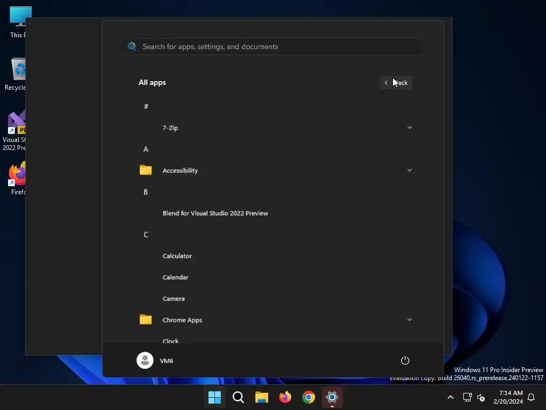Go Back from the All apps list
Viewport: 546px width, 410px height.
pyautogui.click(x=396, y=83)
